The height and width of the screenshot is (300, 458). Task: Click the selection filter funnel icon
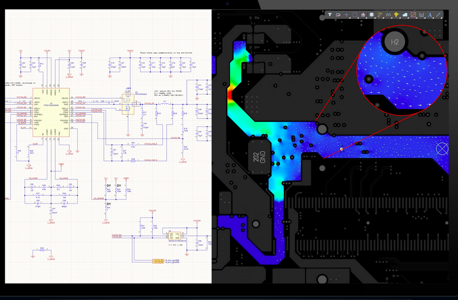coord(330,15)
